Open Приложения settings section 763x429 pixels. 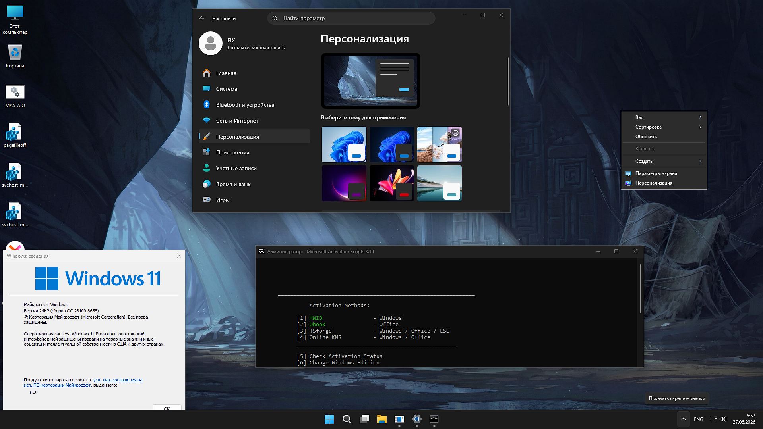(x=254, y=152)
